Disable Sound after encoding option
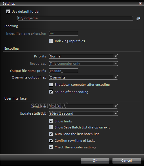This screenshot has width=144, height=166. (51, 92)
